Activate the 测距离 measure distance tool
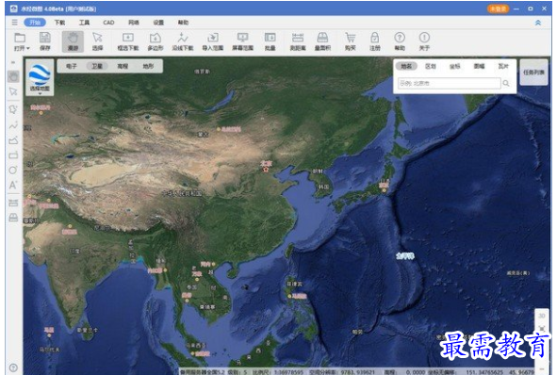557x375 pixels. (298, 41)
